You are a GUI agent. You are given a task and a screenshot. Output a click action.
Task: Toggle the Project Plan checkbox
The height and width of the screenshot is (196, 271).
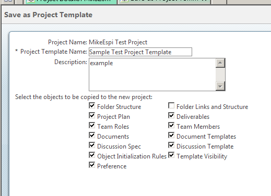tap(92, 116)
